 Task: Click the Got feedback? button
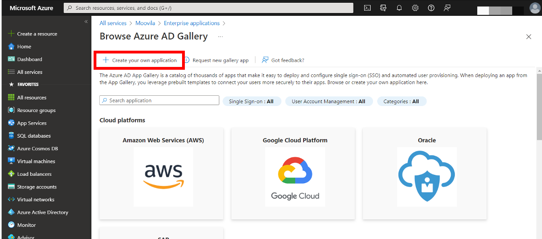(283, 60)
